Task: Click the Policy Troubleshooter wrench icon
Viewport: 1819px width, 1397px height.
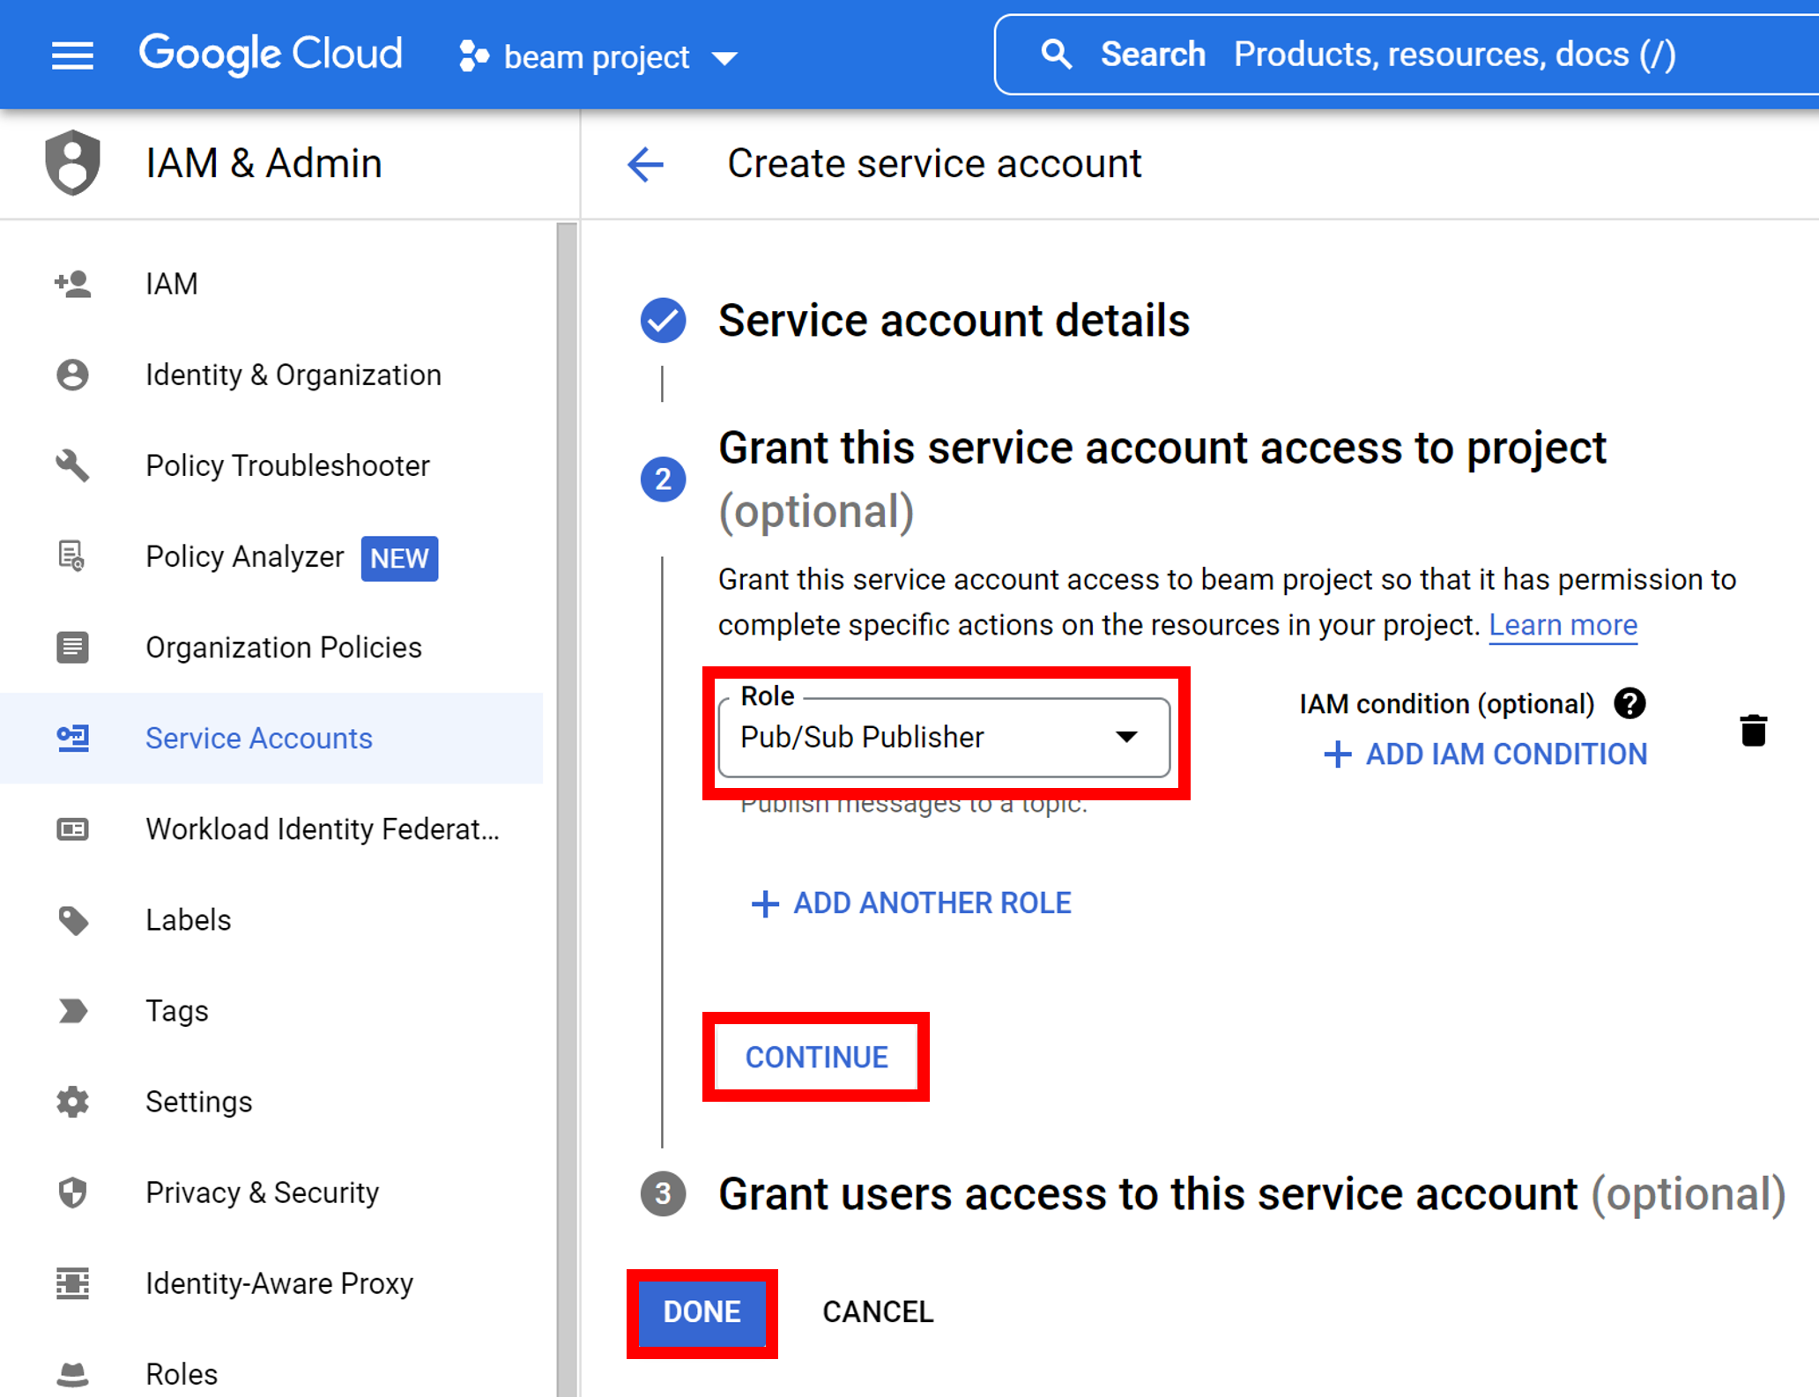Action: pyautogui.click(x=72, y=465)
